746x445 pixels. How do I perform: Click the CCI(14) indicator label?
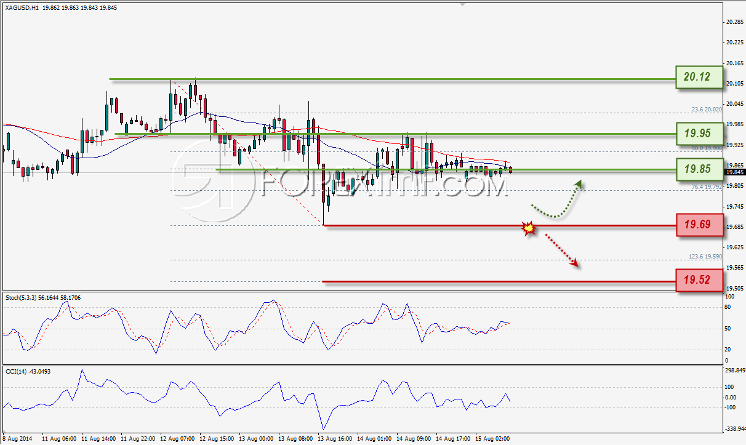(15, 371)
